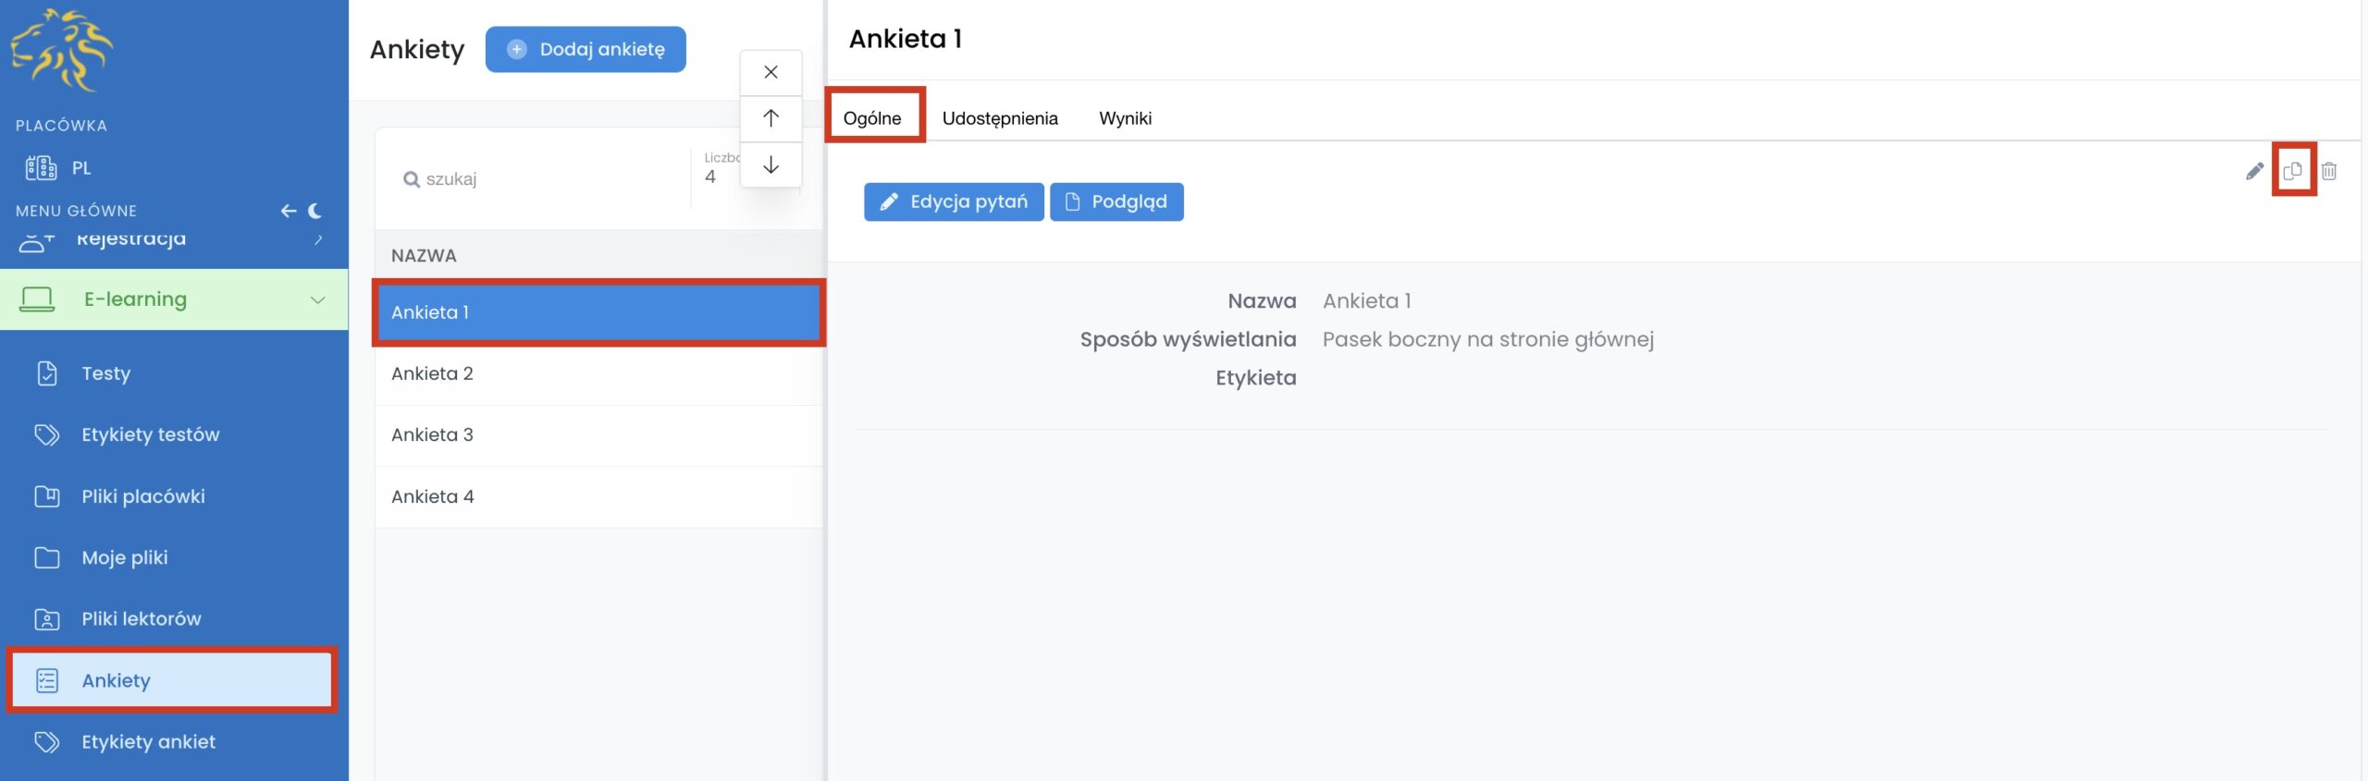Open the Wyniki tab
The image size is (2368, 781).
(1125, 118)
